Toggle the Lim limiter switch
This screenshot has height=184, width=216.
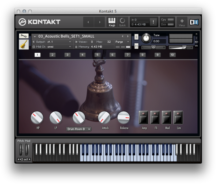pyautogui.click(x=178, y=118)
